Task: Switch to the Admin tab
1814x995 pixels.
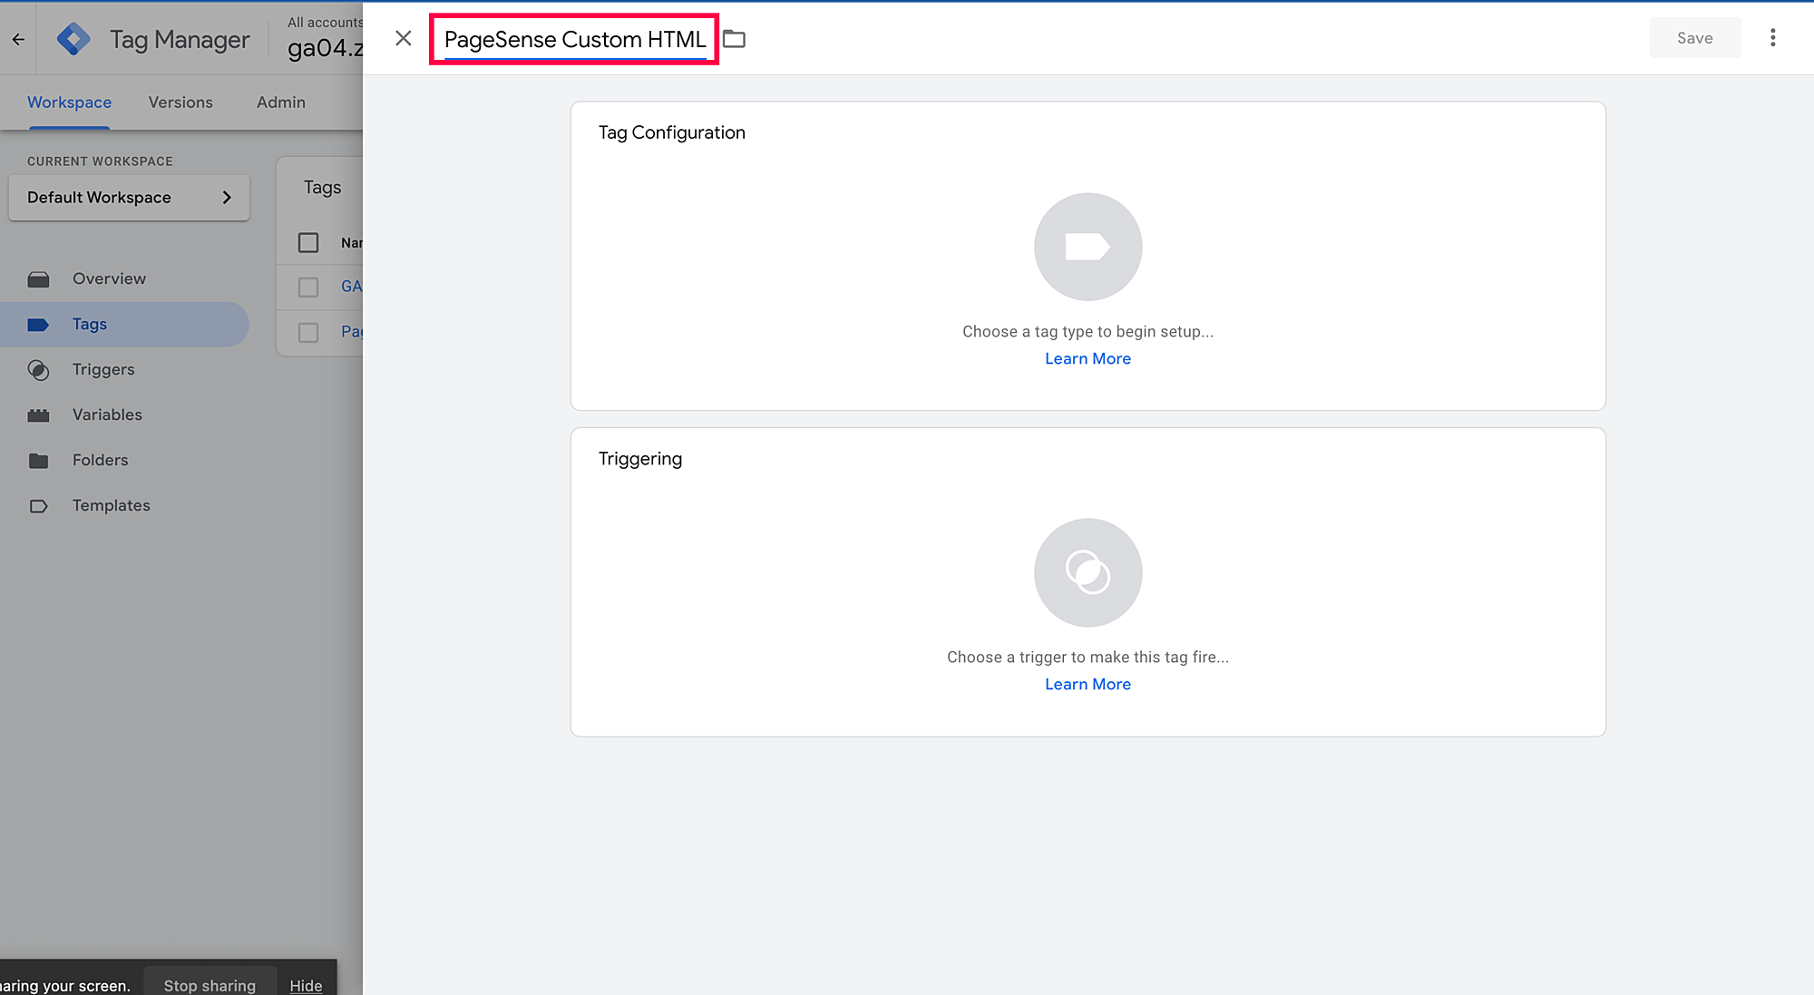Action: (x=280, y=102)
